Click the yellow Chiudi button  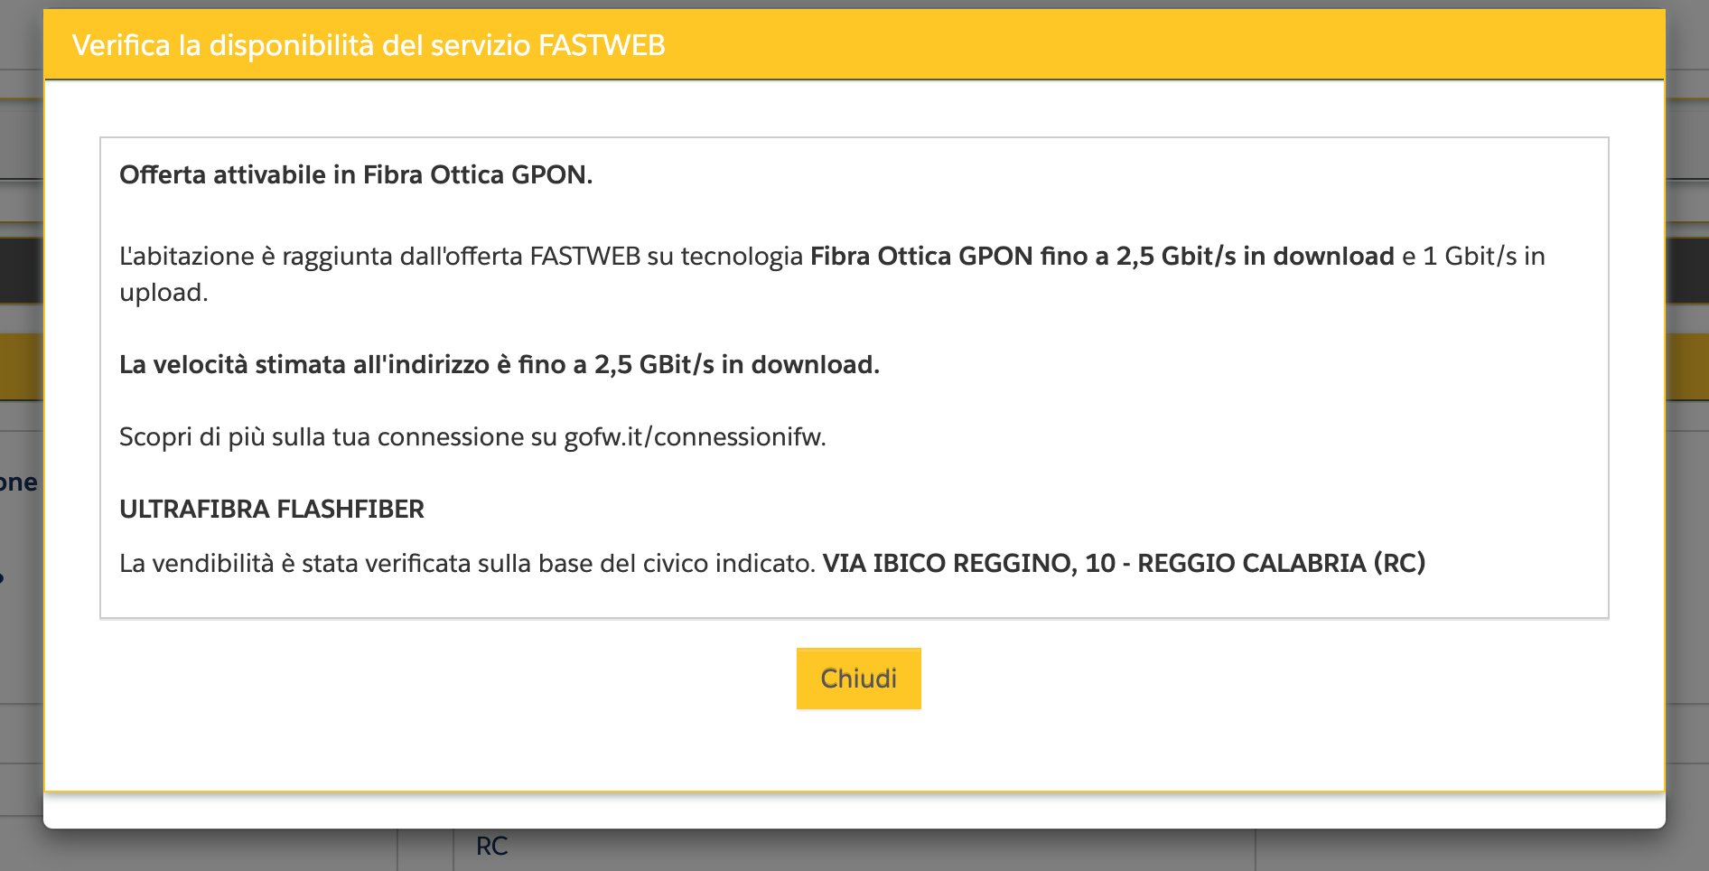point(858,678)
